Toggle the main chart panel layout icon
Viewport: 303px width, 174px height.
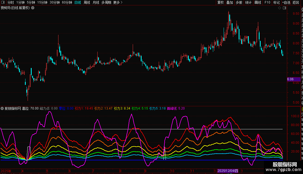(284, 8)
